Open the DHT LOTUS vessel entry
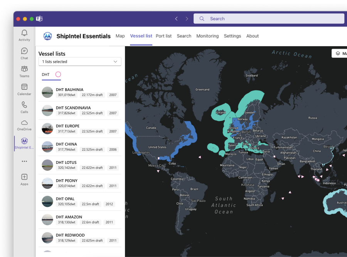The image size is (347, 257). (66, 163)
